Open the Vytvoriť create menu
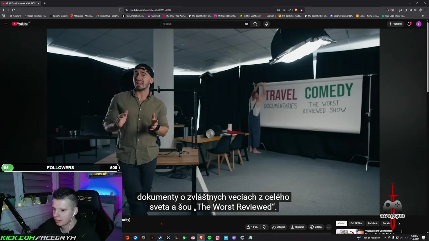This screenshot has width=429, height=241. point(395,24)
